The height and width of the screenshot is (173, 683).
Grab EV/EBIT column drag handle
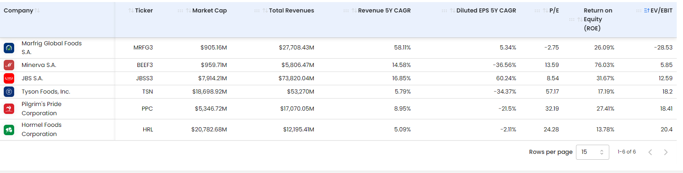pyautogui.click(x=639, y=10)
